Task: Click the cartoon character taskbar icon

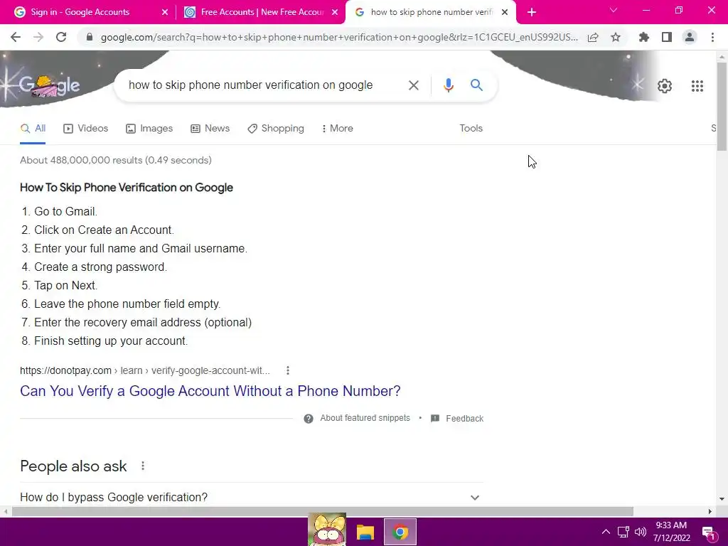Action: click(x=327, y=530)
